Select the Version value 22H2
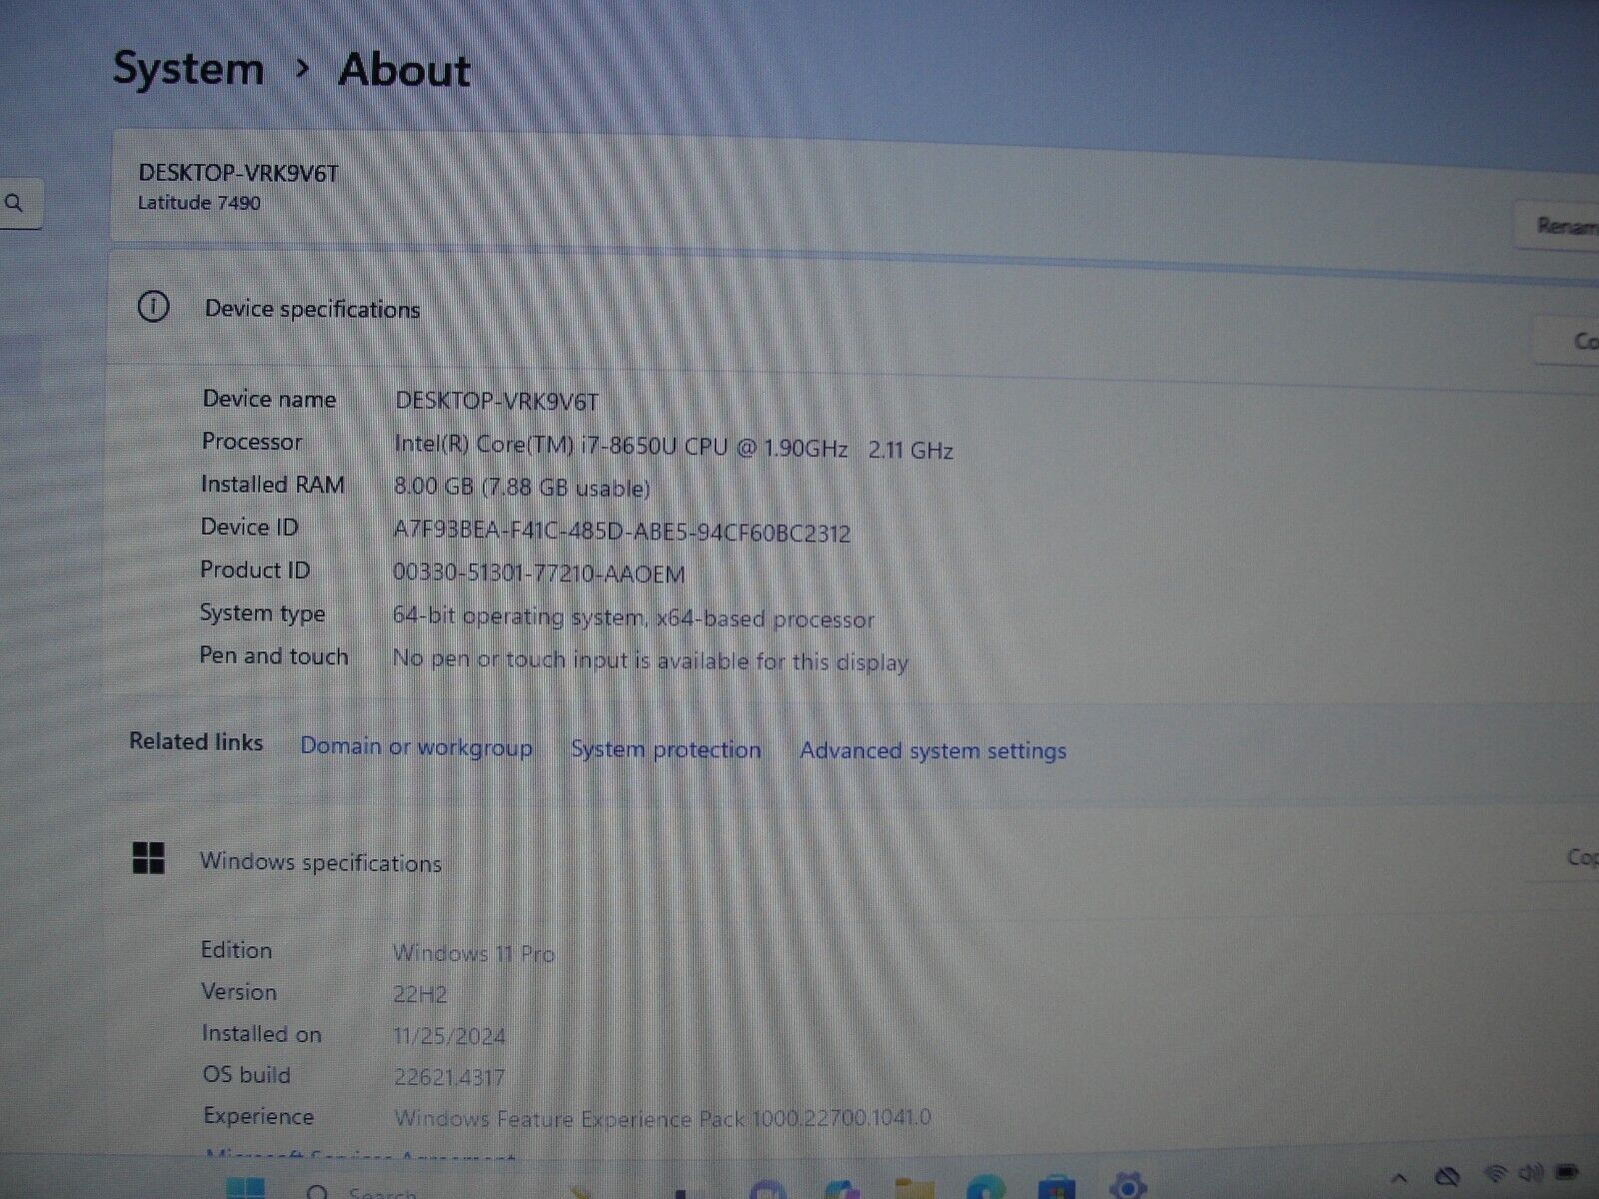Screen dimensions: 1599x1199 click(x=420, y=994)
